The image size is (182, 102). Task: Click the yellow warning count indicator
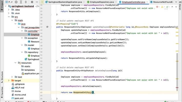pos(163,7)
